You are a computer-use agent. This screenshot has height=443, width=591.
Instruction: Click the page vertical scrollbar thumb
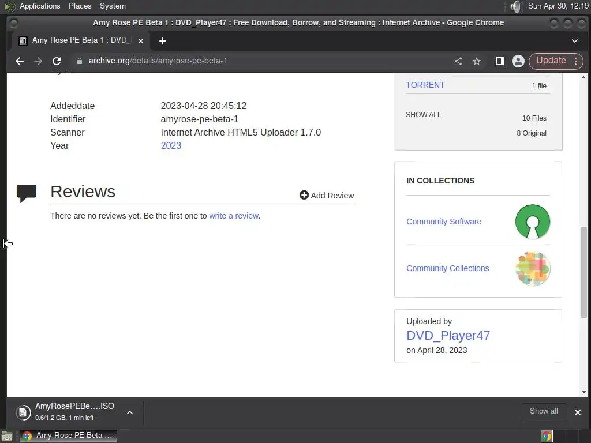pos(583,272)
